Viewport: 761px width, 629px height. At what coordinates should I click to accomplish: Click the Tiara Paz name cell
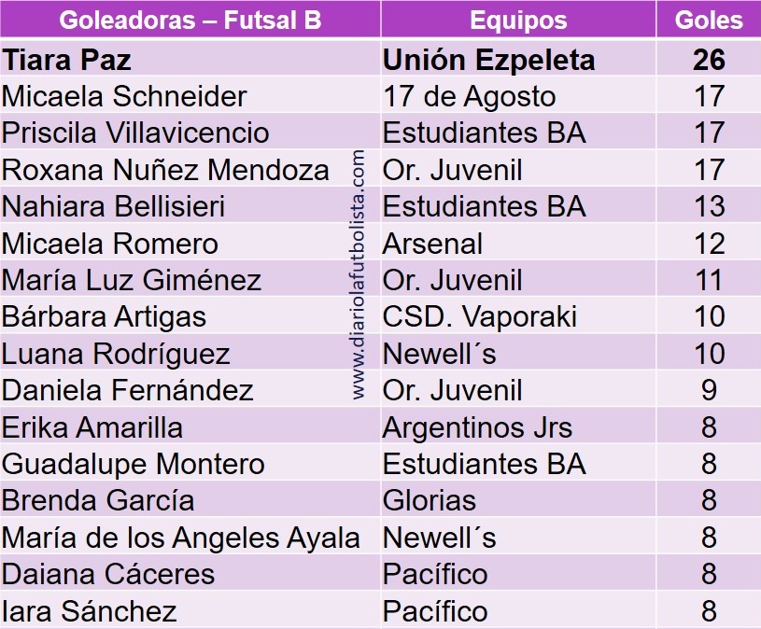[190, 59]
